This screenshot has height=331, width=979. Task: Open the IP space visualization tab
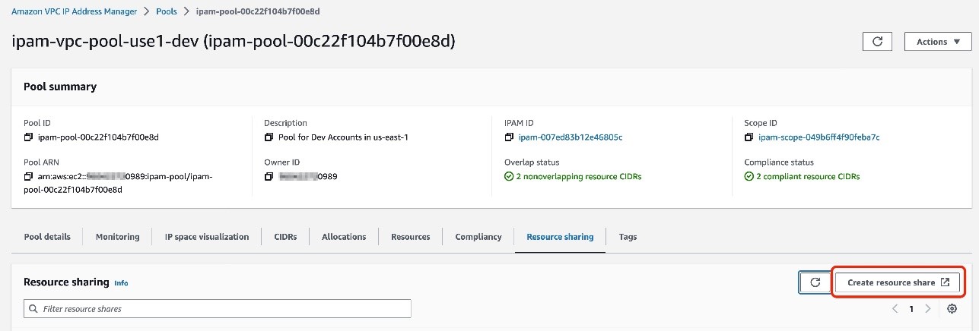coord(207,237)
